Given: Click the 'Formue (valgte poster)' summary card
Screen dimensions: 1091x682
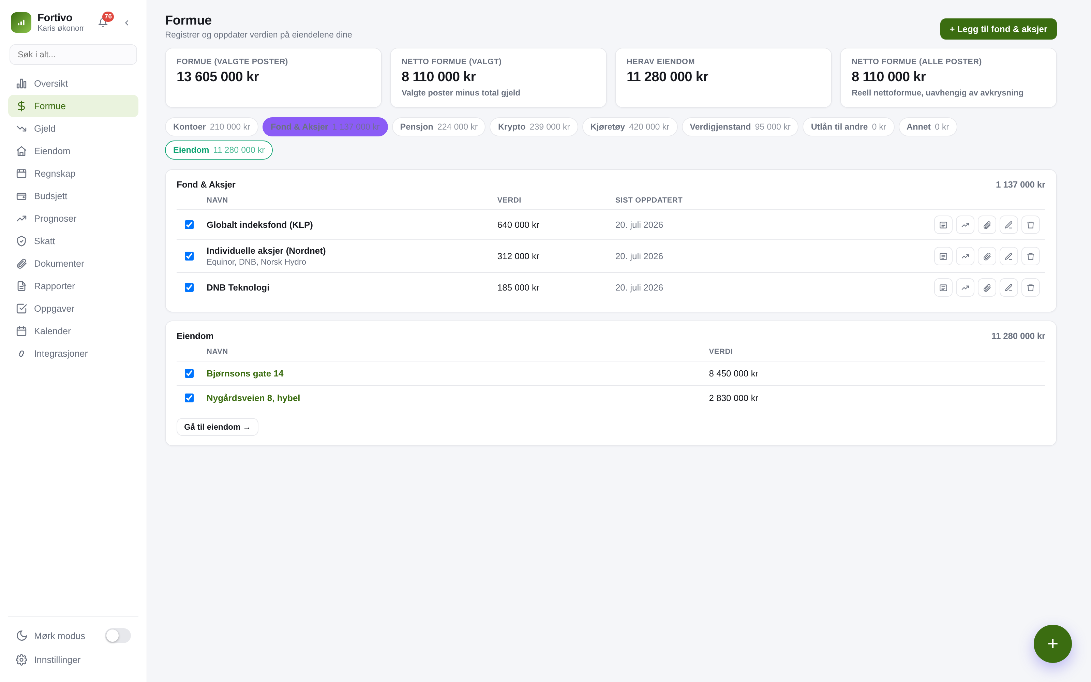Looking at the screenshot, I should coord(273,78).
